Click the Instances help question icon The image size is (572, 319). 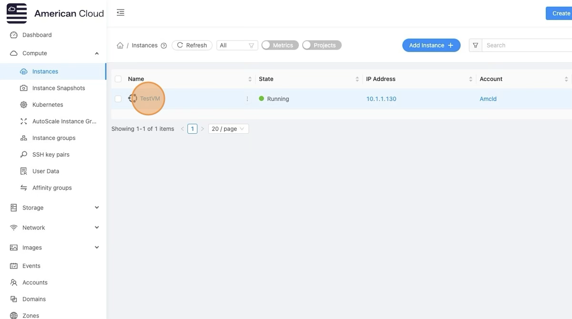click(x=164, y=46)
